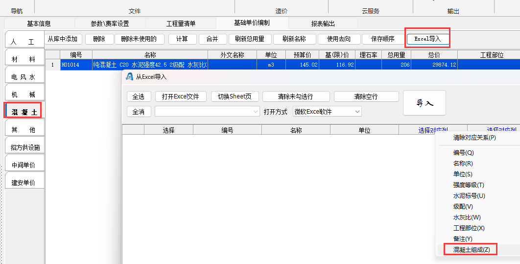The height and width of the screenshot is (264, 520).
Task: Choose 强度等级(T) from context menu
Action: tap(469, 185)
